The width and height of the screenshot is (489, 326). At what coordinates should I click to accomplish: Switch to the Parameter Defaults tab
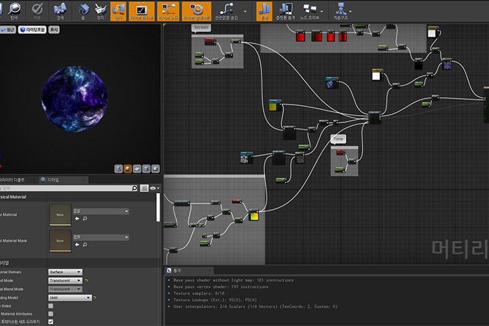click(14, 180)
